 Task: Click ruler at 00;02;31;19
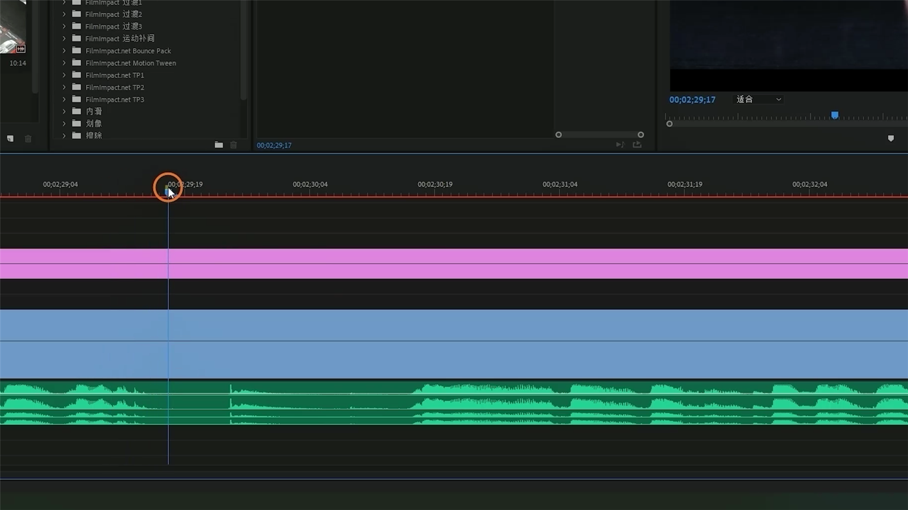(x=684, y=184)
